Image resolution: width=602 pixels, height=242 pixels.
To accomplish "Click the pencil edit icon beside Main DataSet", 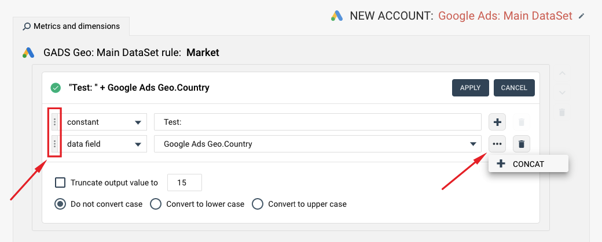I will pyautogui.click(x=582, y=16).
